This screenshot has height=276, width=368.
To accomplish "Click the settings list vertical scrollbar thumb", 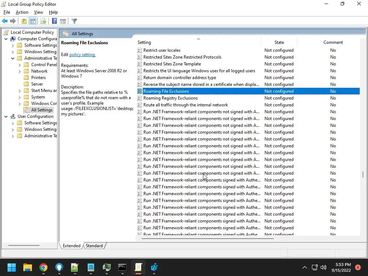I will pos(363,174).
